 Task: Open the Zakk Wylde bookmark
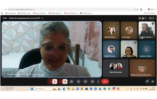(x=24, y=13)
